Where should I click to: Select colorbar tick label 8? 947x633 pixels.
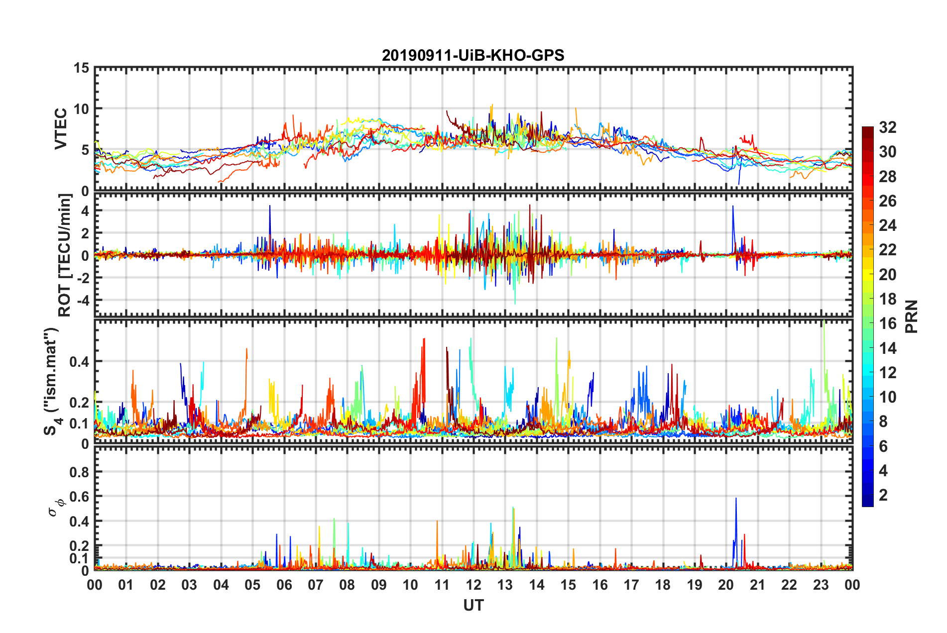point(883,422)
